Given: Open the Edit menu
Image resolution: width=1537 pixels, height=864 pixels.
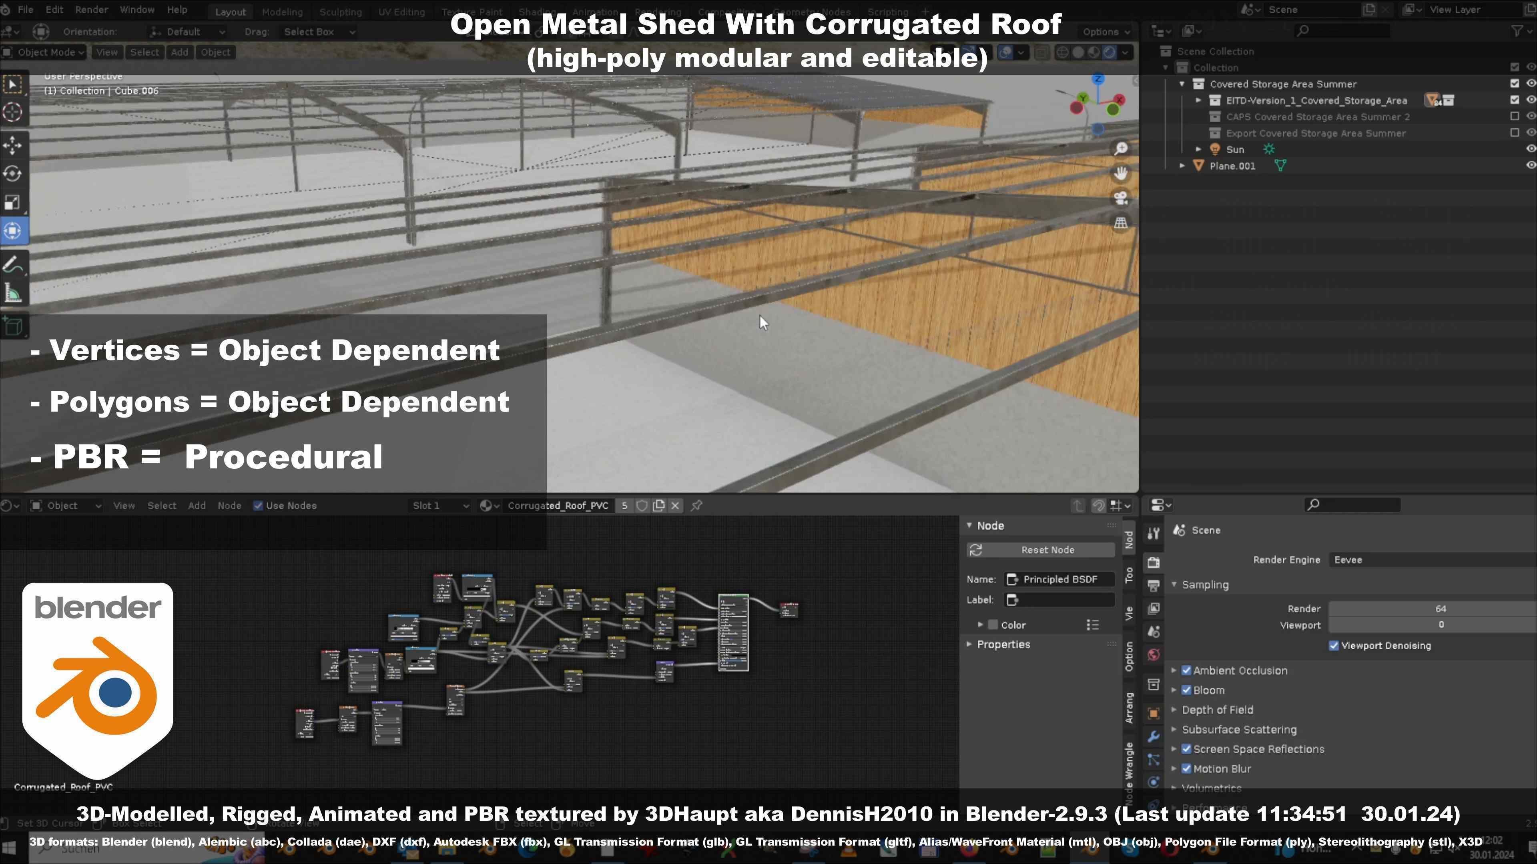Looking at the screenshot, I should point(54,10).
